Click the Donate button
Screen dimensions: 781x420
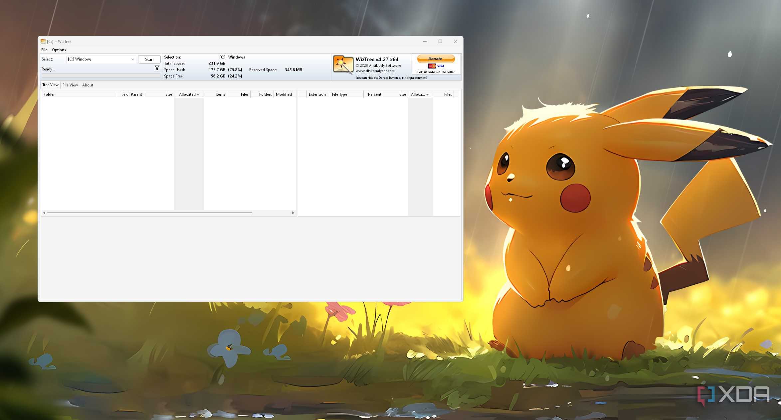436,59
